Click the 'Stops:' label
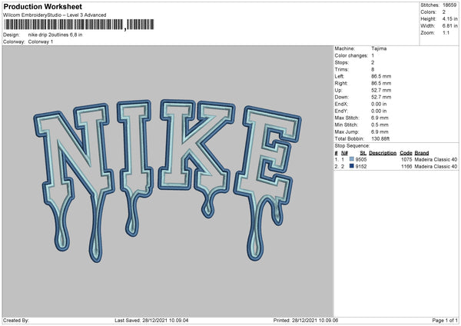 tap(342, 62)
